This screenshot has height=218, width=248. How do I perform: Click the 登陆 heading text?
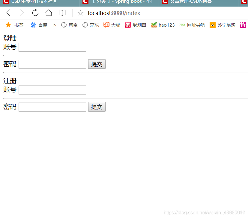tap(10, 38)
